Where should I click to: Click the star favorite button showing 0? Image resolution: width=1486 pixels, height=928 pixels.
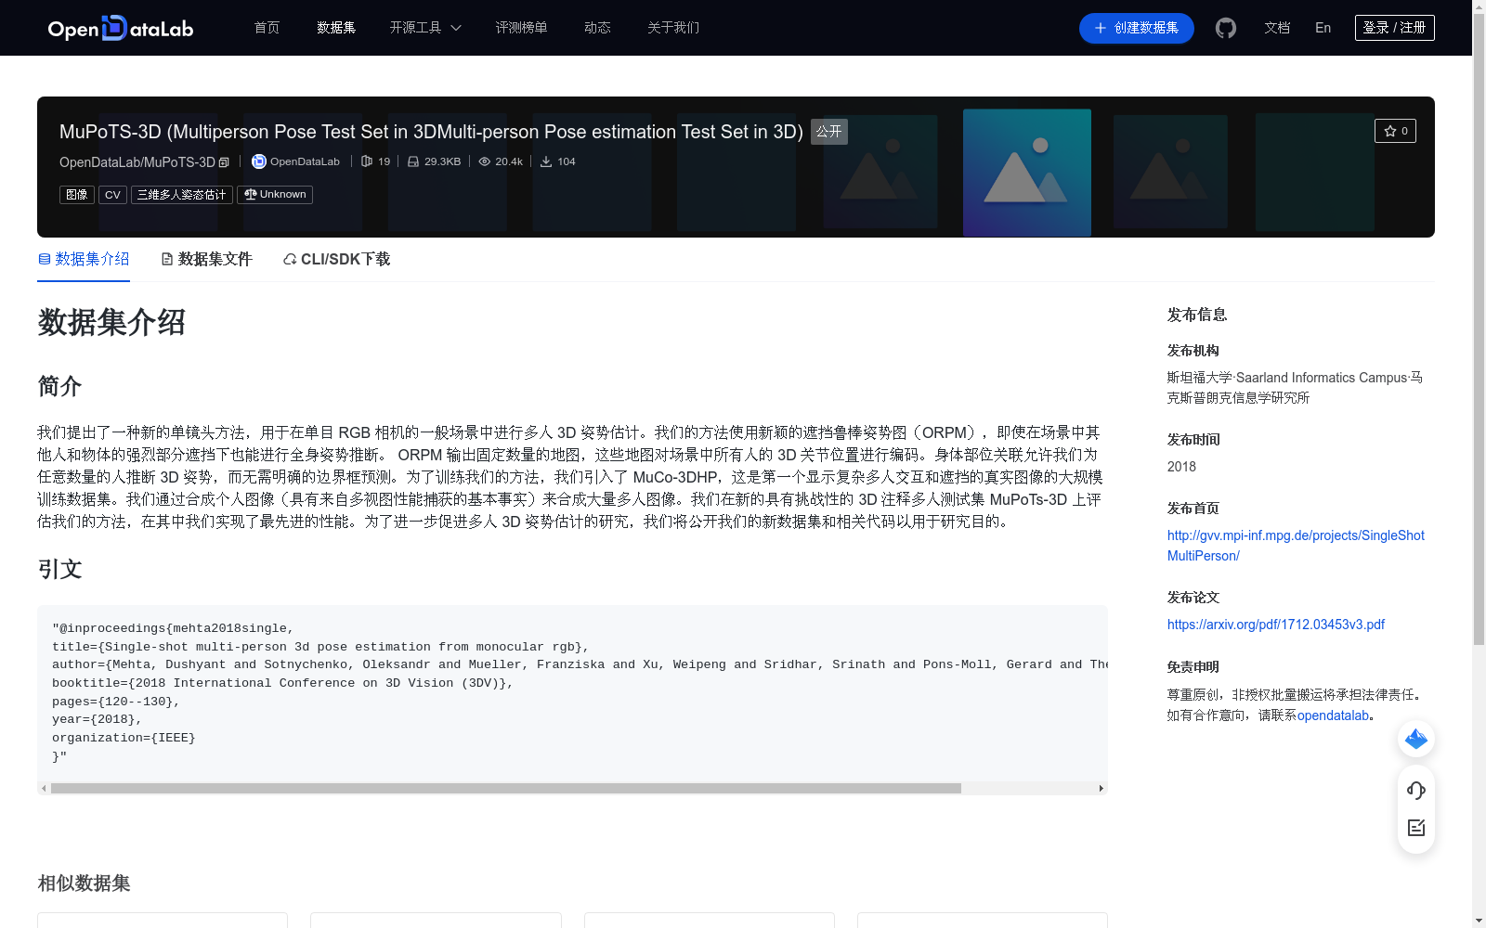tap(1395, 131)
